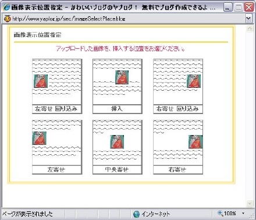Image resolution: width=256 pixels, height=220 pixels.
Task: Click the scrollbar up arrow
Action: coord(250,29)
